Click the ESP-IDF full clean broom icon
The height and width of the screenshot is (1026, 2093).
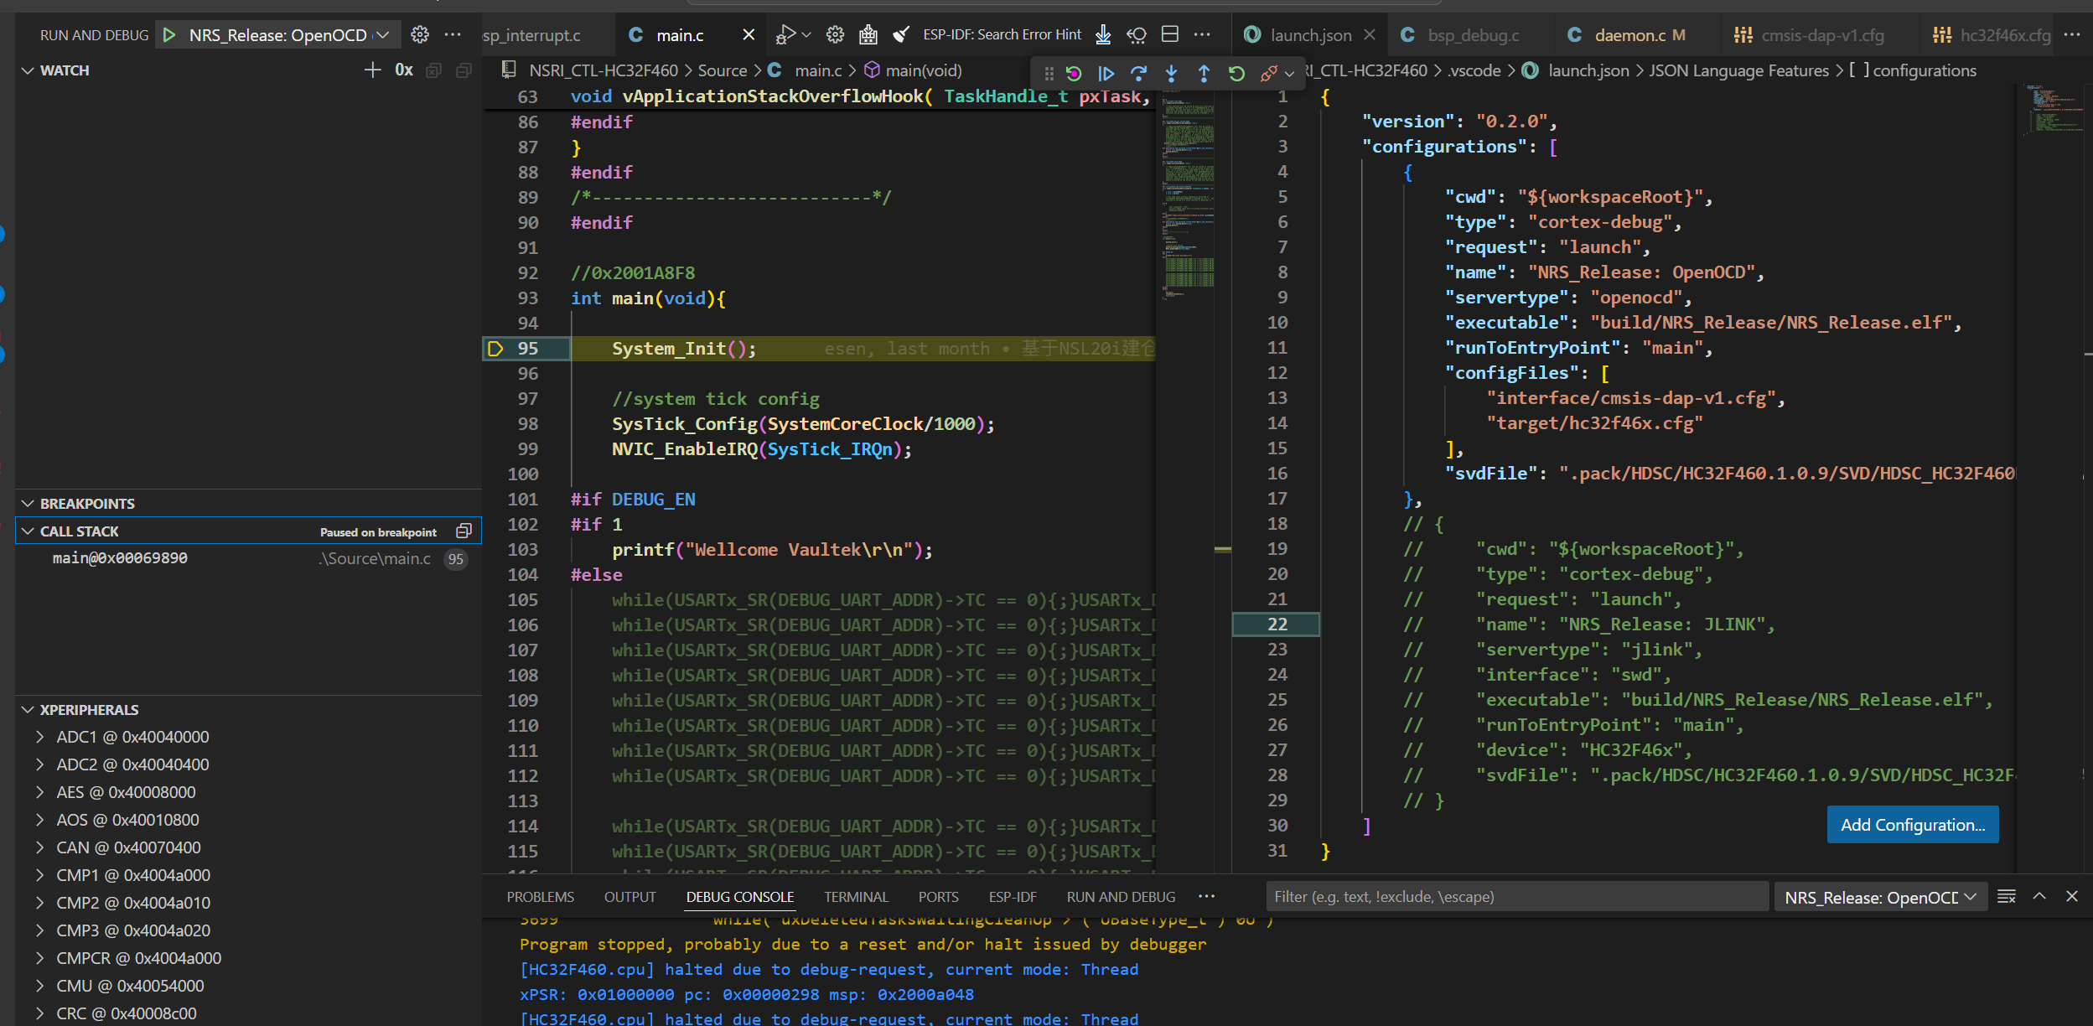click(901, 34)
